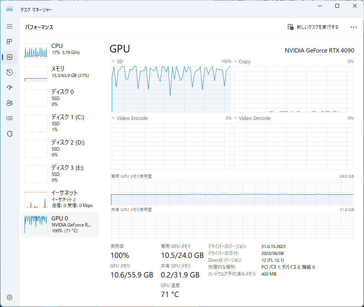364x307 pixels.
Task: Click the driver version 31.0.15.3623
Action: pyautogui.click(x=273, y=246)
